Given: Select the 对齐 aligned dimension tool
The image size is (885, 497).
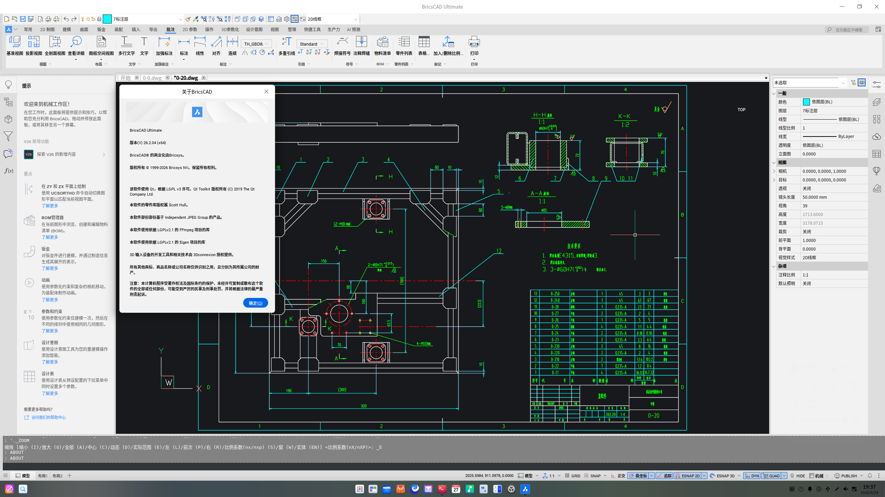Looking at the screenshot, I should coord(216,46).
